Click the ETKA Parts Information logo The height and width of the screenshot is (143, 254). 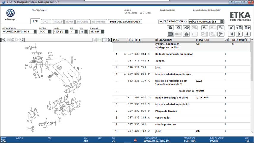pyautogui.click(x=240, y=16)
